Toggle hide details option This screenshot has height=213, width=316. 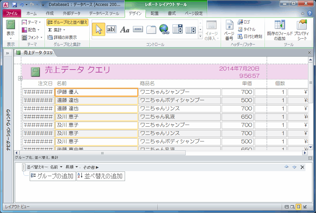coord(62,37)
